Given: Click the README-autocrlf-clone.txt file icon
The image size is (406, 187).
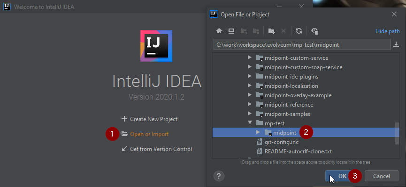Looking at the screenshot, I should 259,151.
